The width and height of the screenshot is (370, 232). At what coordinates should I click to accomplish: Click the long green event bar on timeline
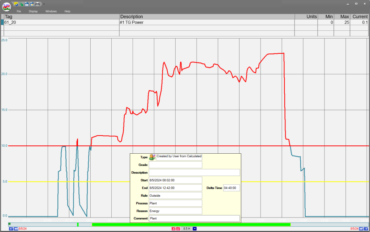[x=191, y=224]
